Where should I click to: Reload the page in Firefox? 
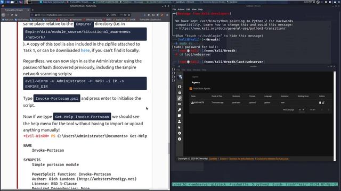pos(12,15)
